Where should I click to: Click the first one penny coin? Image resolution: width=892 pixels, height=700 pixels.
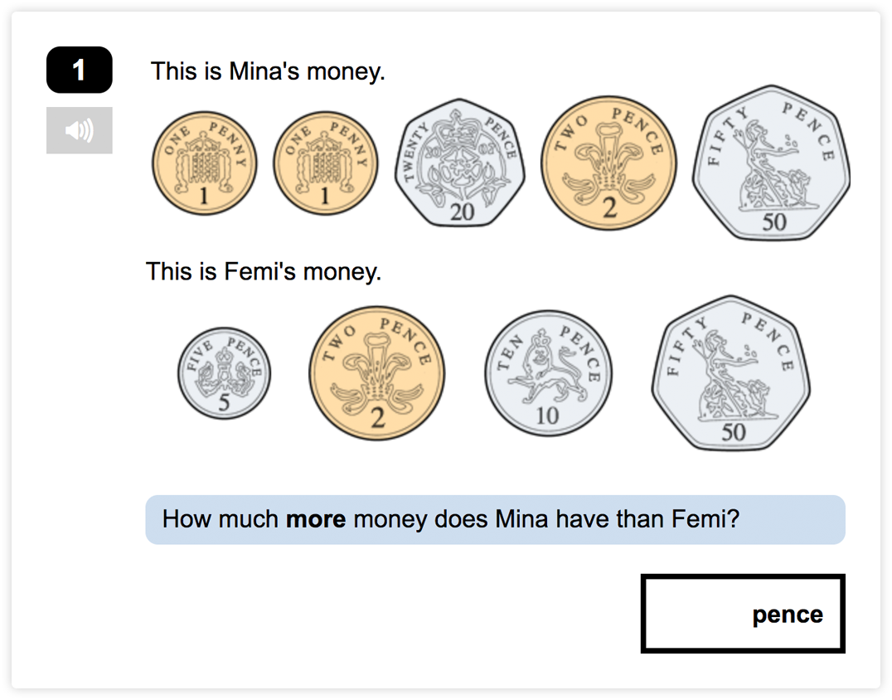click(x=204, y=163)
